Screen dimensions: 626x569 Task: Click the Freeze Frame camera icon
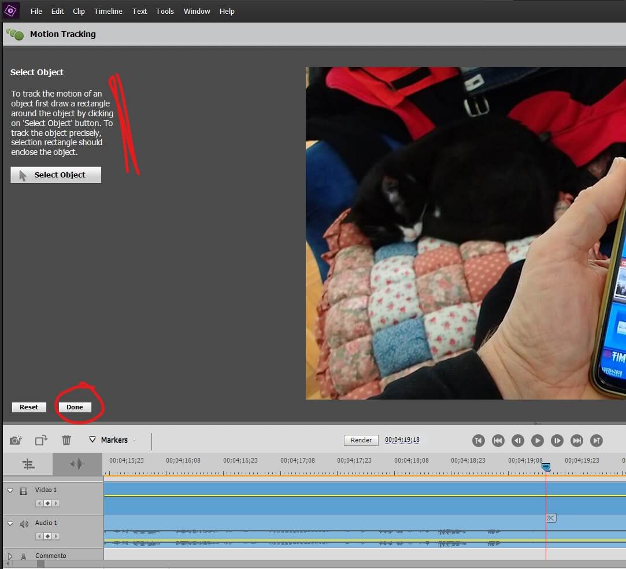pos(16,440)
